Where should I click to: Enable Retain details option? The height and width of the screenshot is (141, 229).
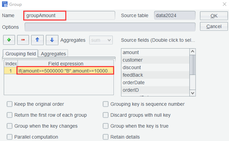[x=106, y=137]
